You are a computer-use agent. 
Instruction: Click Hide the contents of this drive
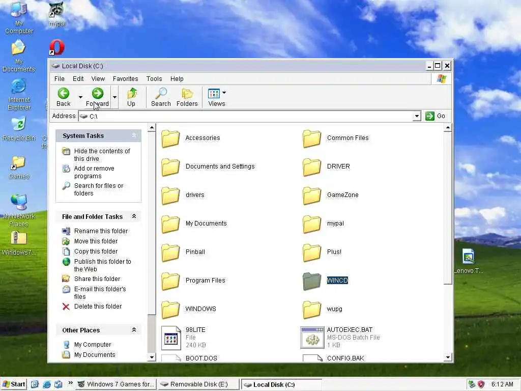point(102,155)
